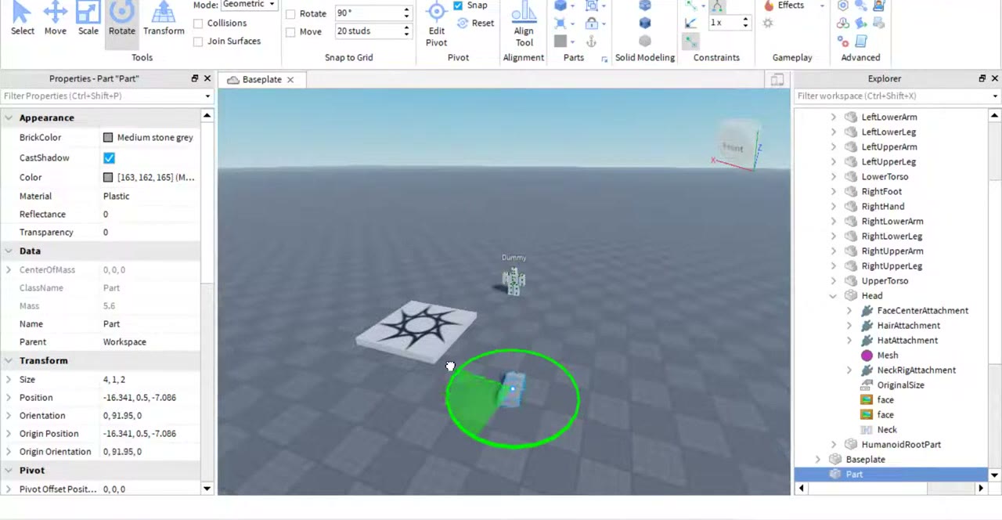The width and height of the screenshot is (1002, 520).
Task: Select NeckRigAttachment in Explorer
Action: (916, 370)
